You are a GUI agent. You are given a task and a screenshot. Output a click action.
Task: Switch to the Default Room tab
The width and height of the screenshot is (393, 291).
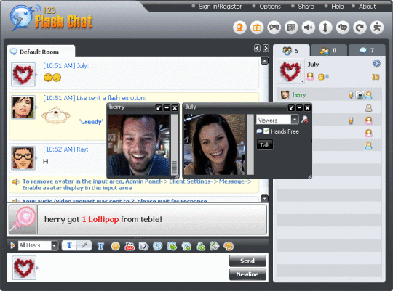[41, 52]
